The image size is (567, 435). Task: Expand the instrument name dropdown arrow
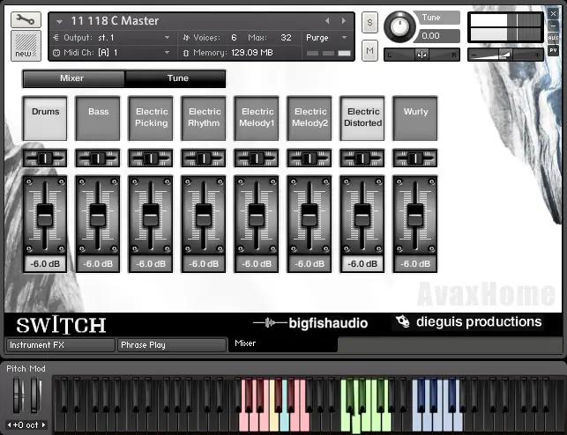pyautogui.click(x=59, y=22)
